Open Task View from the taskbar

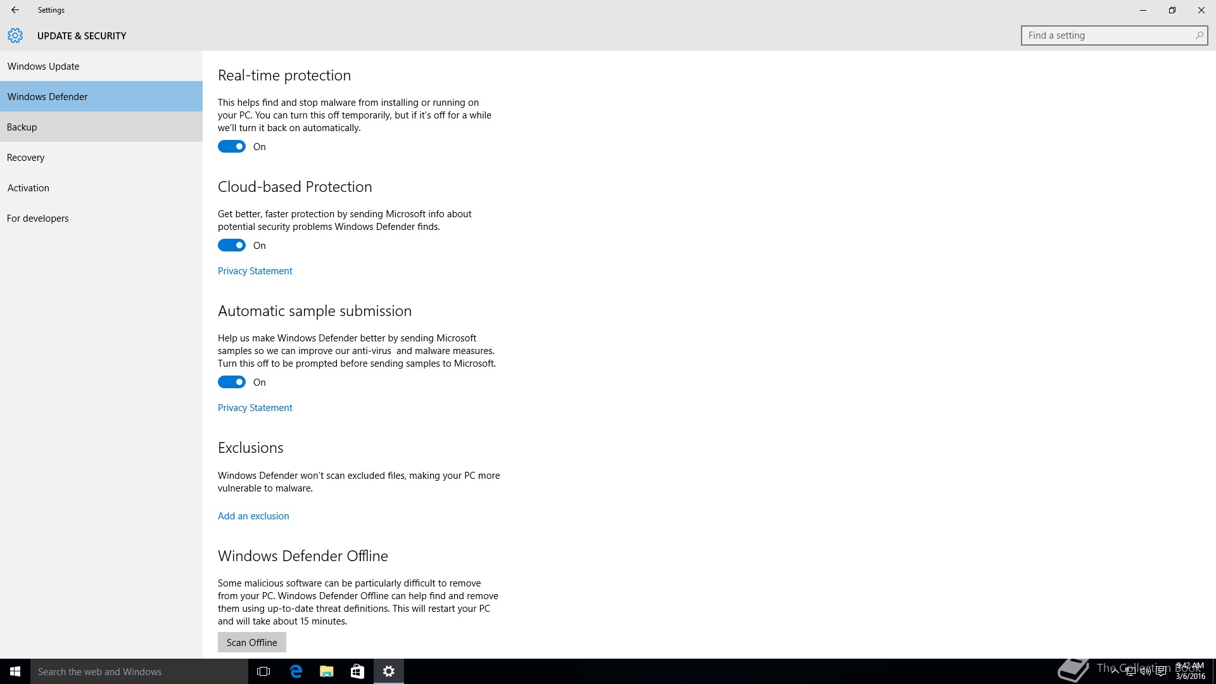pos(263,671)
